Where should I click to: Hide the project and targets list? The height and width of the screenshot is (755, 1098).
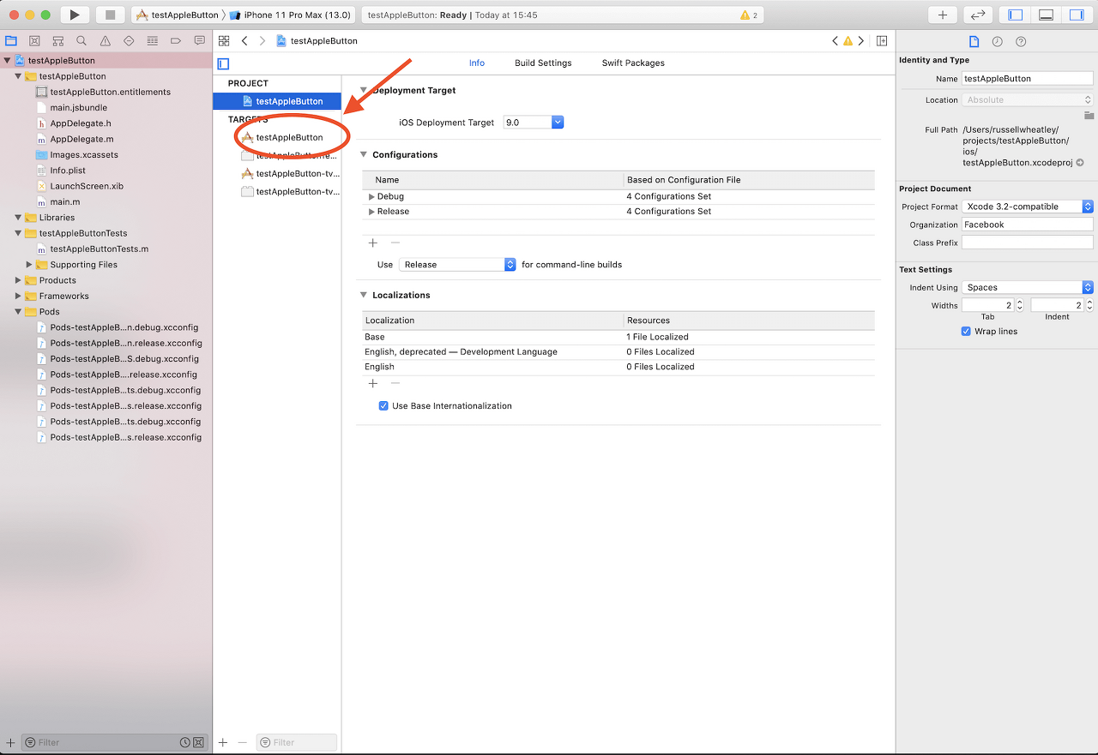tap(223, 63)
